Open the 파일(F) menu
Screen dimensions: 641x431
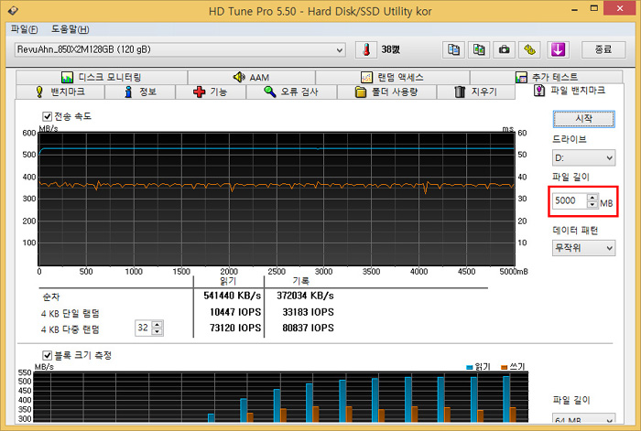coord(24,29)
